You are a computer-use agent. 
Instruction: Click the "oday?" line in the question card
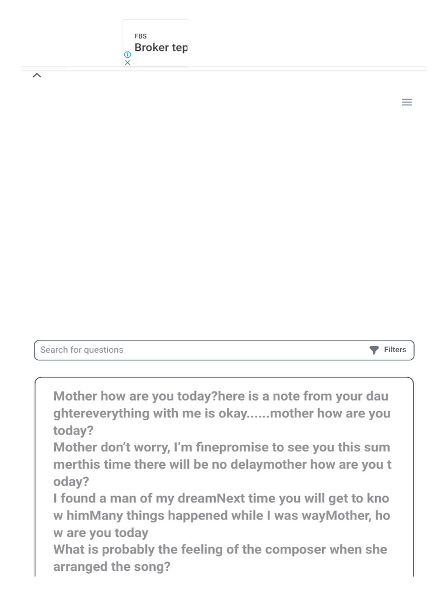pyautogui.click(x=71, y=482)
